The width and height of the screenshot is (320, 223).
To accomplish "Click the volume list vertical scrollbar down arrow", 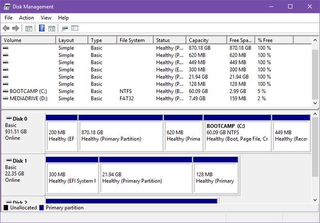I will pyautogui.click(x=315, y=103).
